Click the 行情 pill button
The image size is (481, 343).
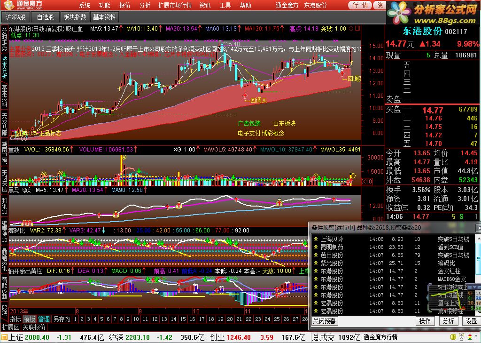click(x=360, y=5)
